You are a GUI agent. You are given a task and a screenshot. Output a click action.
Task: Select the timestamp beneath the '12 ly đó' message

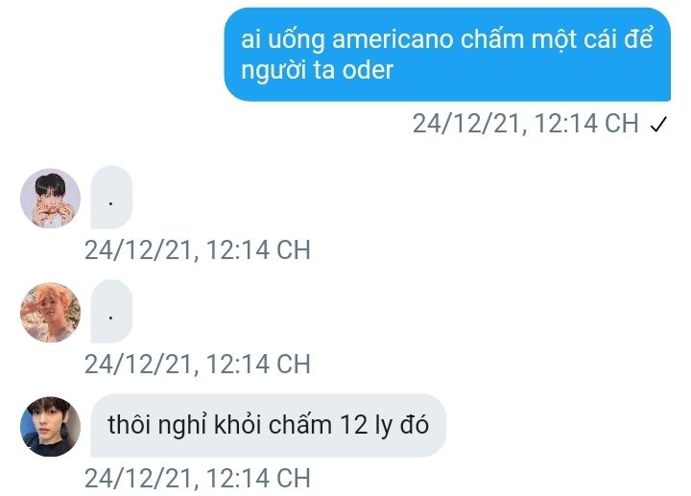tap(198, 478)
